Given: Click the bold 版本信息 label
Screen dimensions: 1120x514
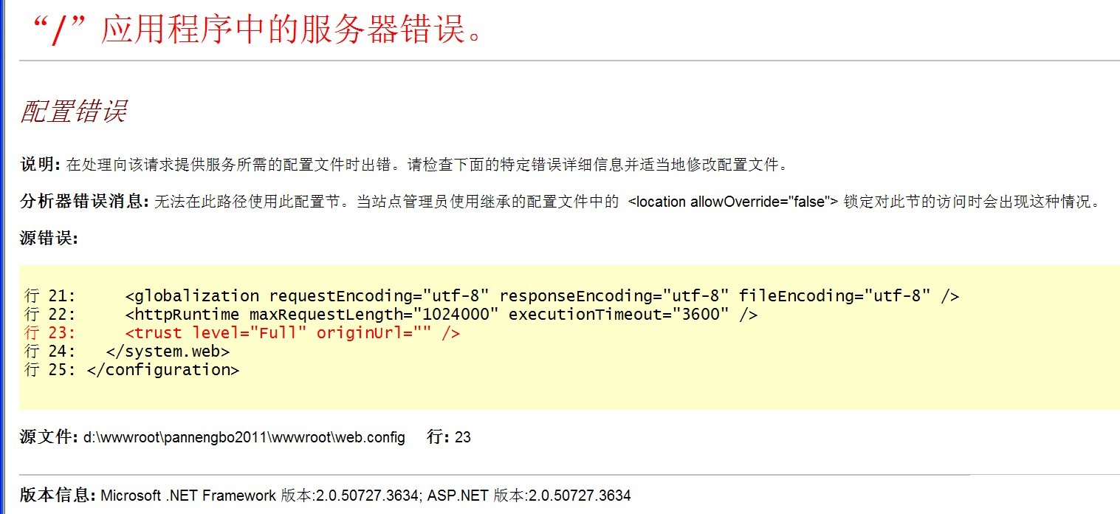Looking at the screenshot, I should coord(58,495).
